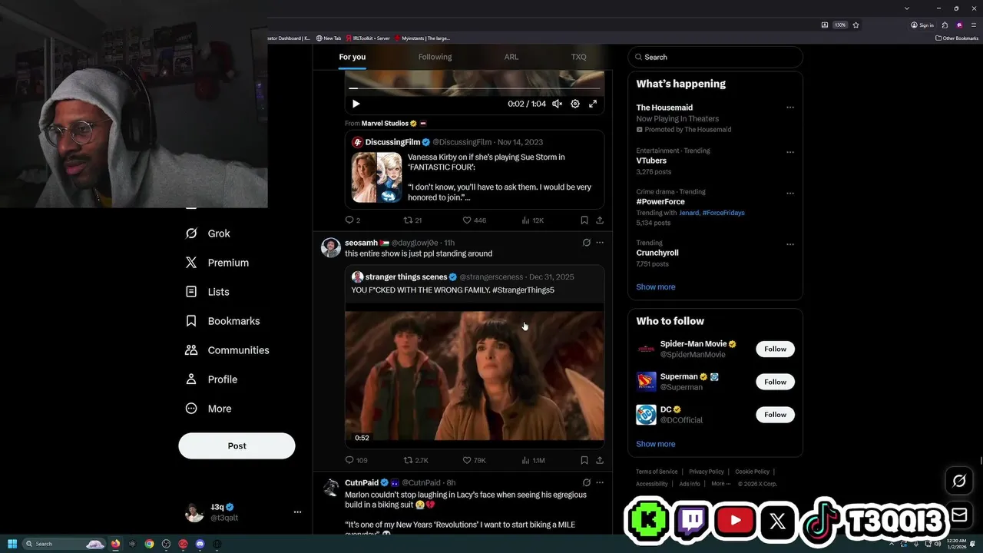
Task: Go to Profile in sidebar
Action: click(x=211, y=379)
